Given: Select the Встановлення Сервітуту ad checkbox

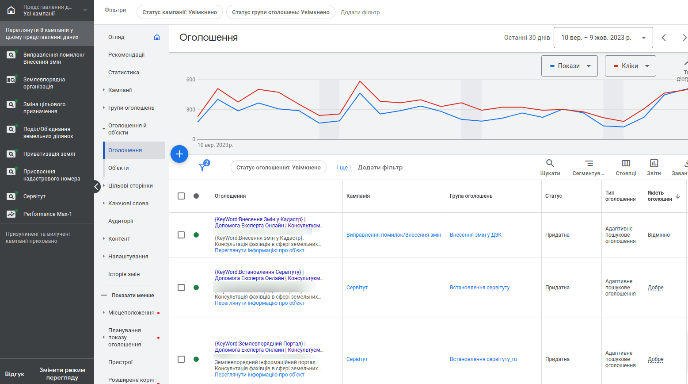Looking at the screenshot, I should (181, 288).
